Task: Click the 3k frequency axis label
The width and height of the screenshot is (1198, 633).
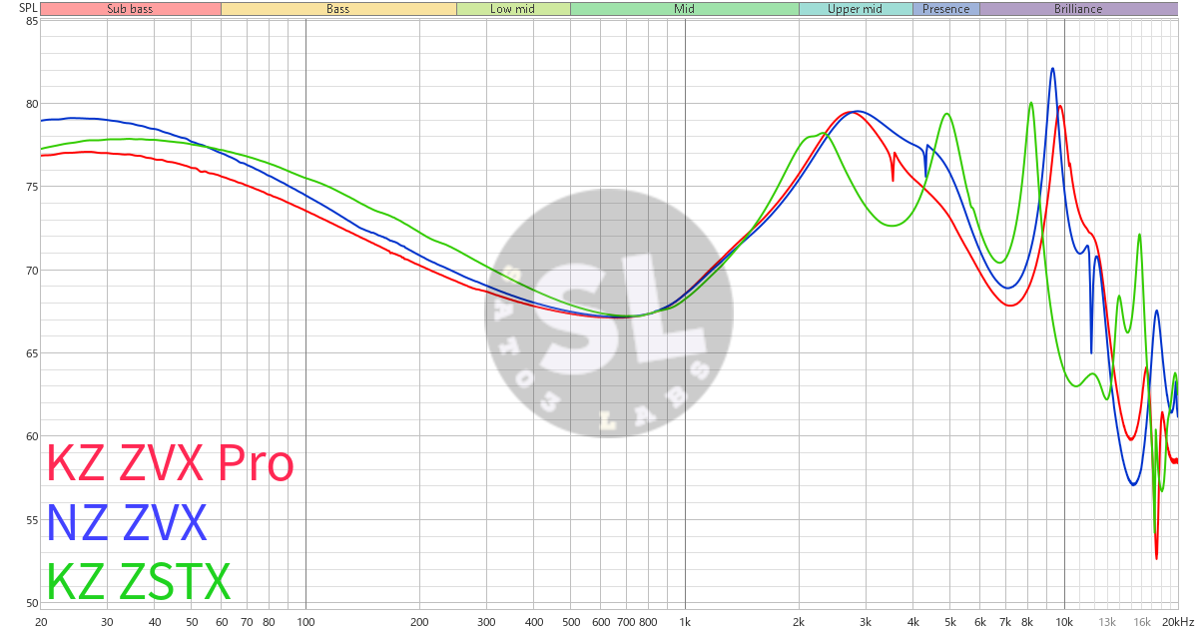Action: point(866,622)
